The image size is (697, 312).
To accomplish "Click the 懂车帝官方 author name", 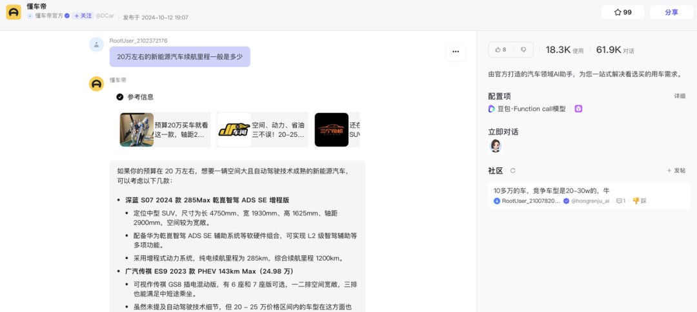I will pyautogui.click(x=49, y=16).
